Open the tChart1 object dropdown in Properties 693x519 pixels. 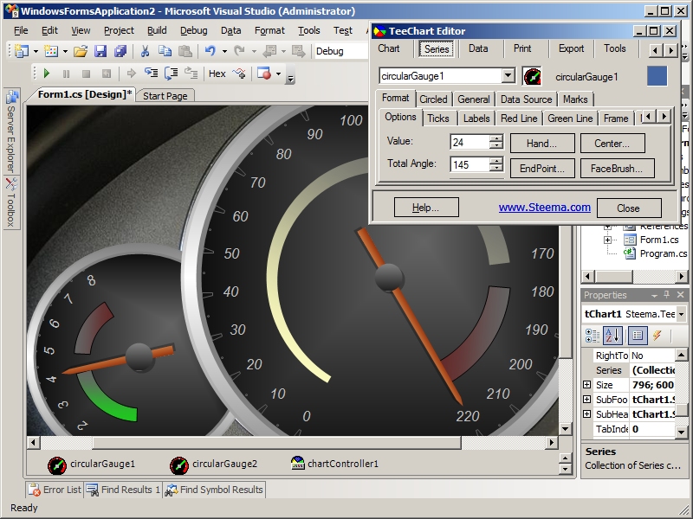tap(681, 314)
